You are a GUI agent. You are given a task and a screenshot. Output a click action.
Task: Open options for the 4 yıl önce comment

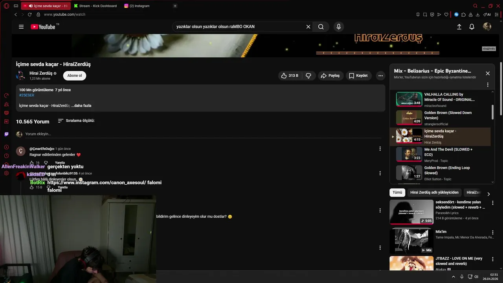(x=380, y=173)
